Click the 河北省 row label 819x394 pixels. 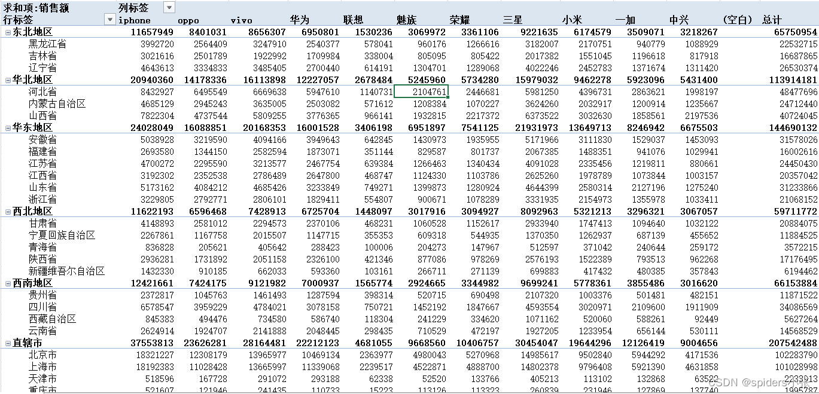(42, 91)
